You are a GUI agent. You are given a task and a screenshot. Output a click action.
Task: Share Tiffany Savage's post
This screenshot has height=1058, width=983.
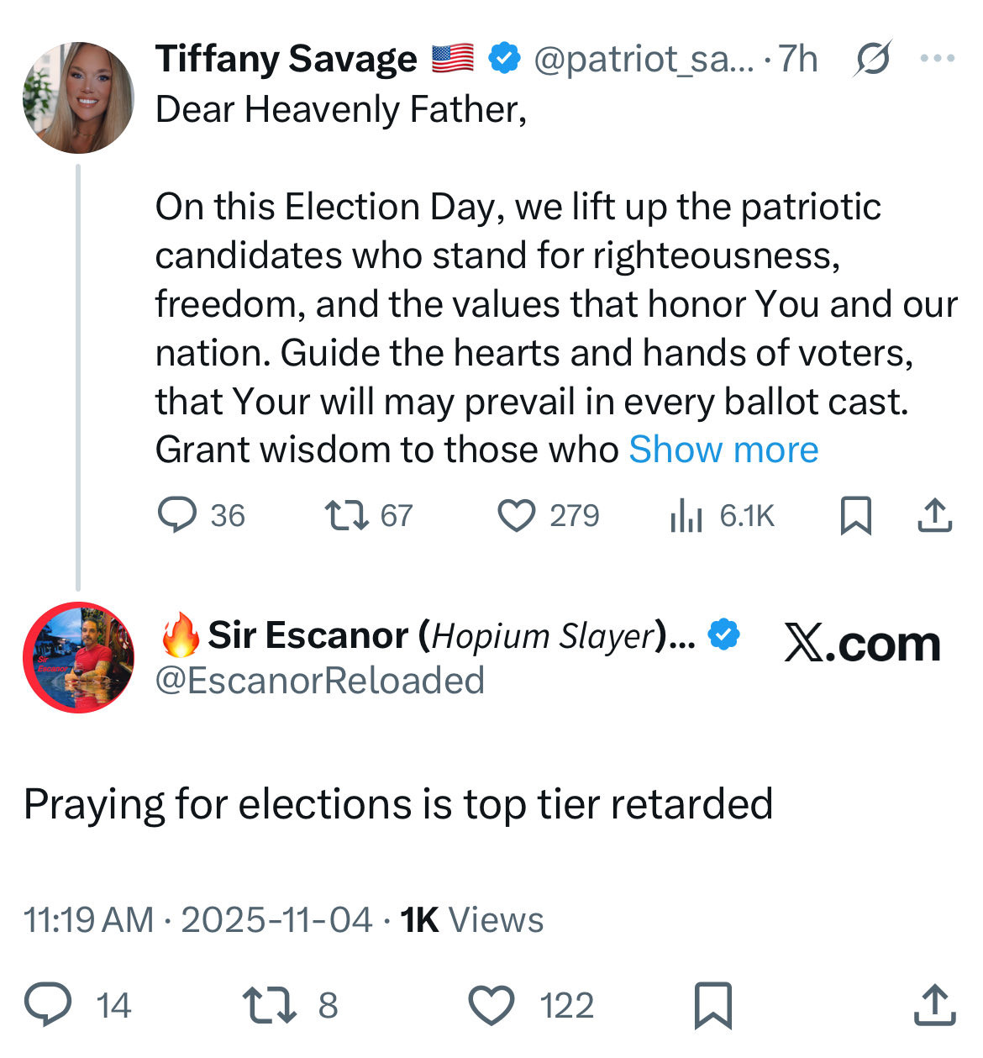(x=934, y=515)
